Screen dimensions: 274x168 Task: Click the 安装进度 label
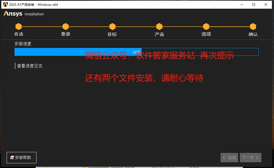coord(23,44)
